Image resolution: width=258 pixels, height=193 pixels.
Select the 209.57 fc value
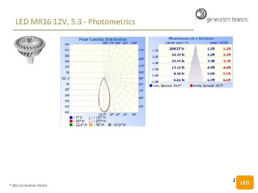[x=177, y=49]
